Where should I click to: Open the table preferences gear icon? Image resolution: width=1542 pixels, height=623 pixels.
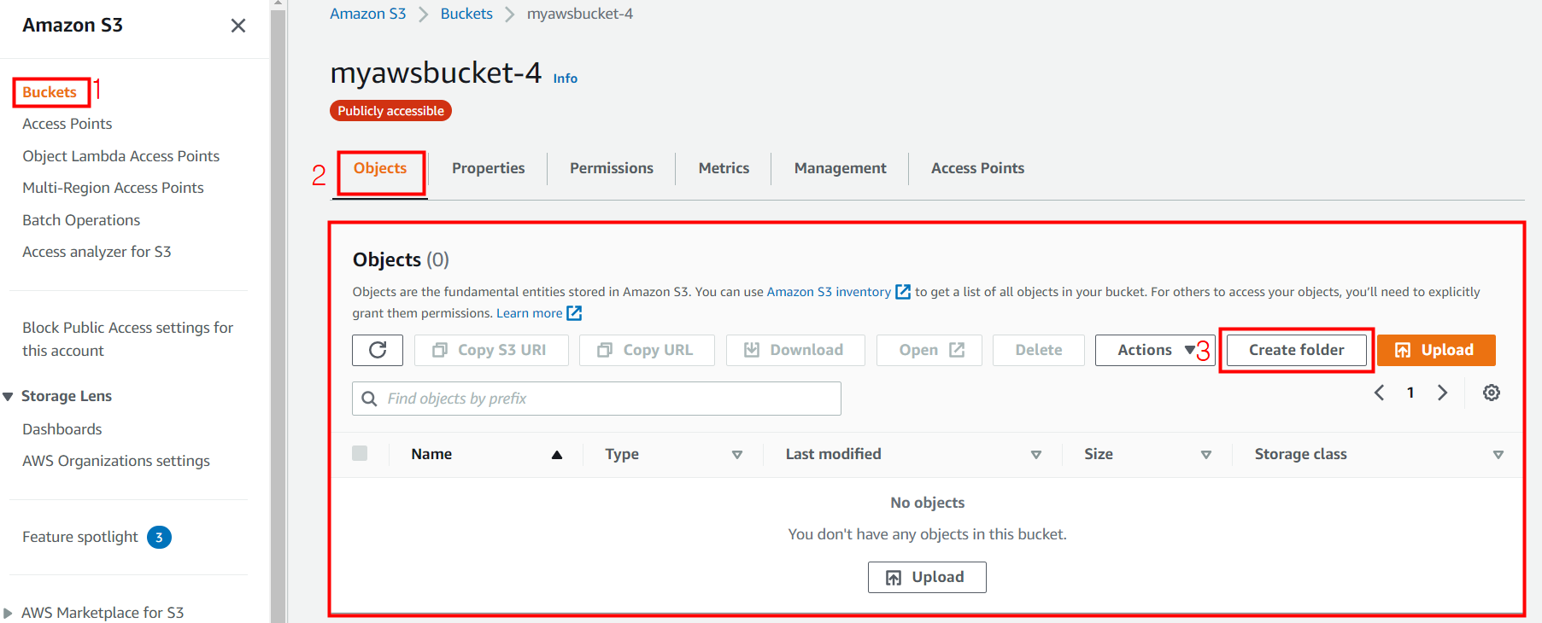tap(1492, 393)
